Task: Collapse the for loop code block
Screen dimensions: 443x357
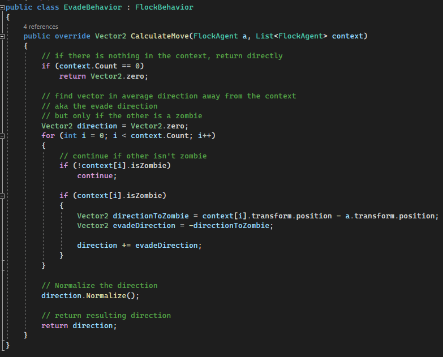Action: click(x=3, y=136)
